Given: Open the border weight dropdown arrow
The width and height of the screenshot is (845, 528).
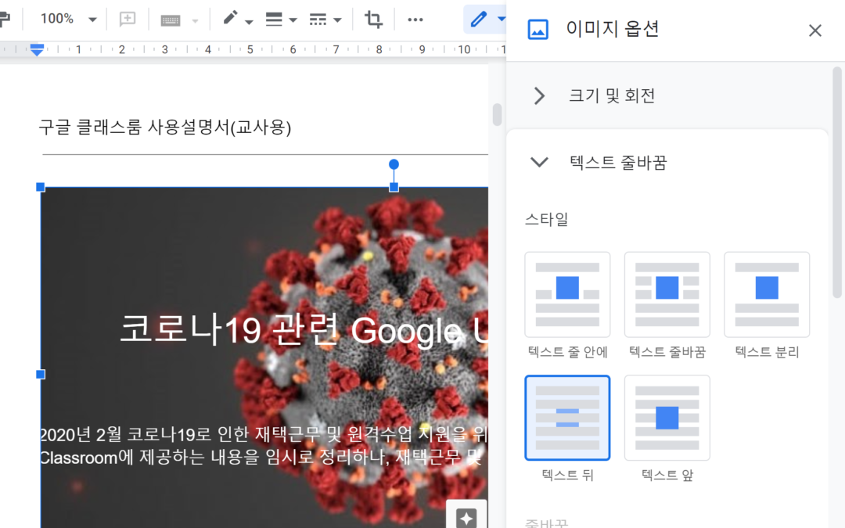Looking at the screenshot, I should pos(293,20).
